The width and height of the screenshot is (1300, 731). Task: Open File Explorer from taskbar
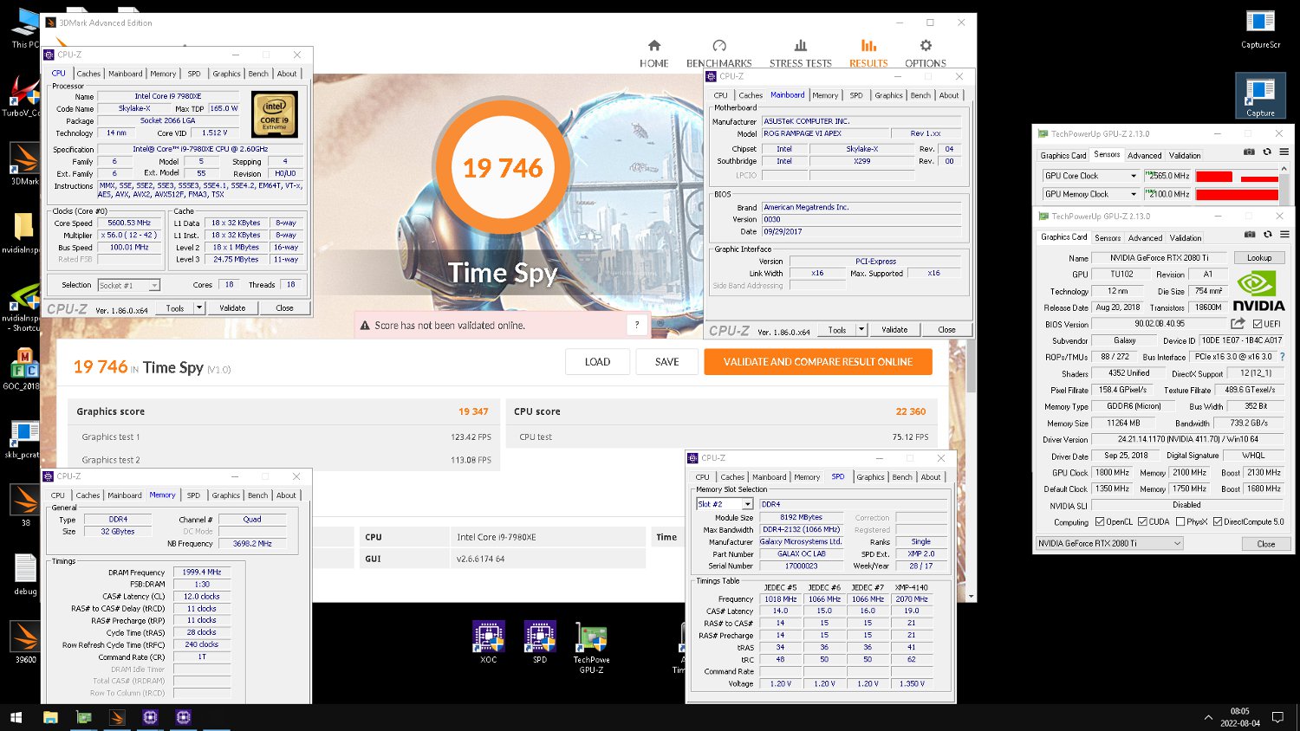(50, 717)
